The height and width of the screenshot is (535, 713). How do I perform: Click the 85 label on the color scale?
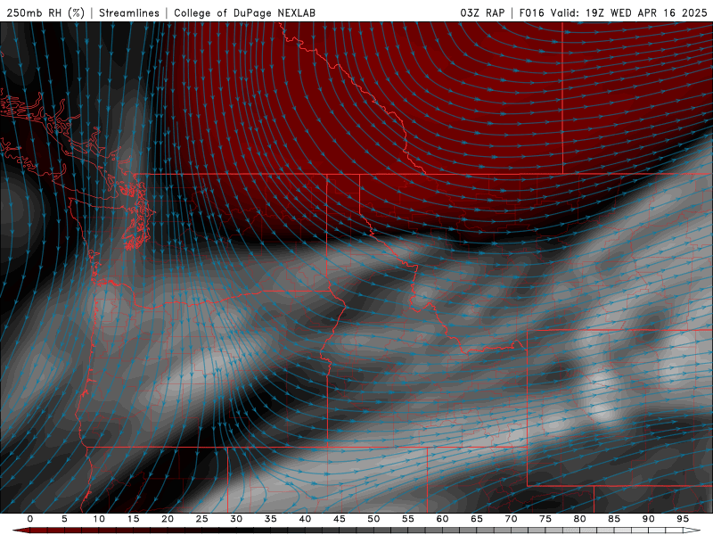[x=613, y=519]
